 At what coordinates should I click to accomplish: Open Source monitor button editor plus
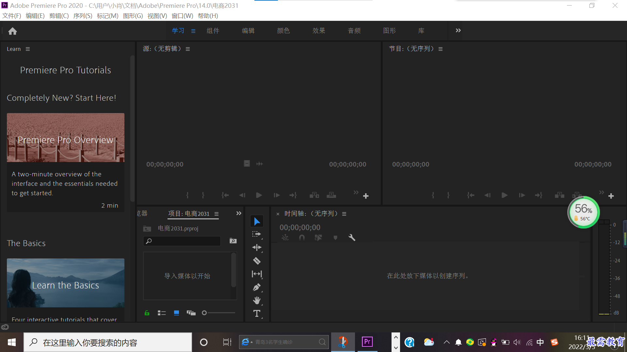tap(366, 196)
